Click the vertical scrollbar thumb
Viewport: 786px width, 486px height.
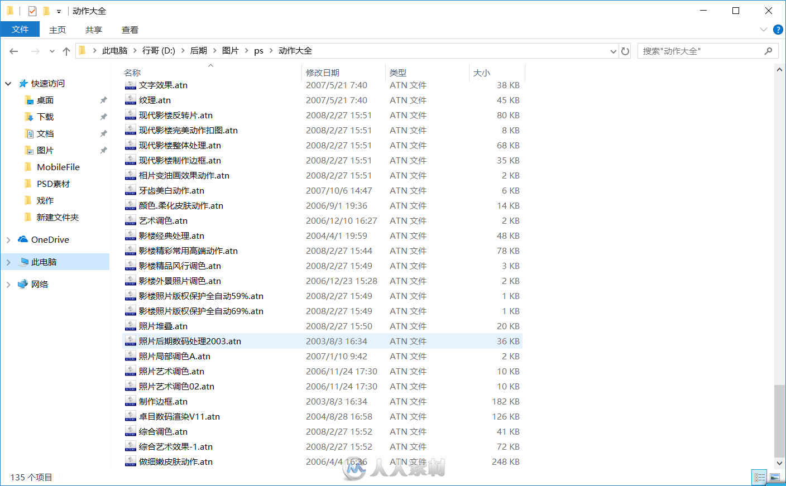780,421
